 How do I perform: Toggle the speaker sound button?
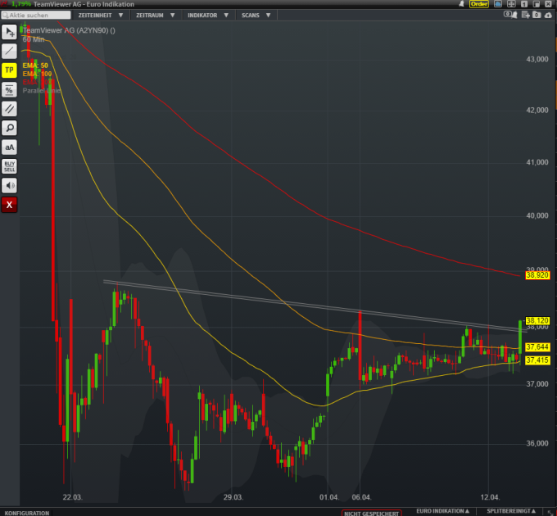(x=9, y=185)
